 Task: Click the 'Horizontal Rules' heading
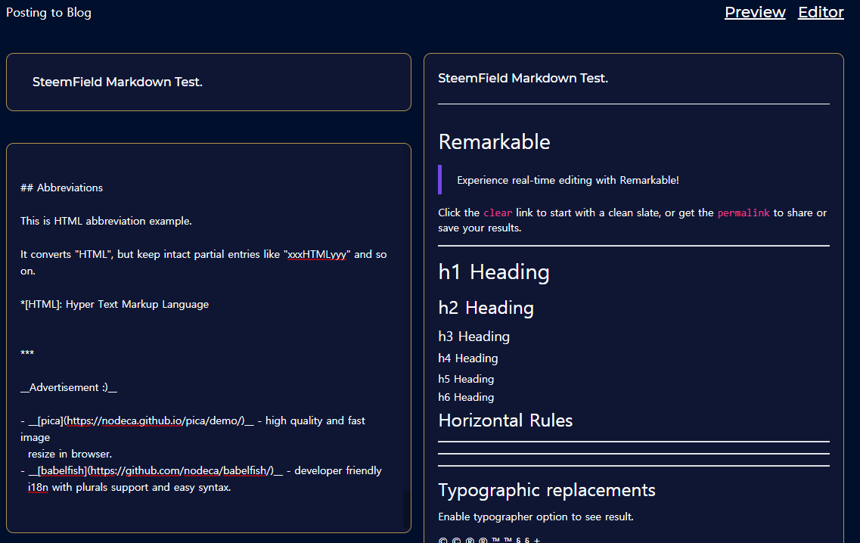(x=505, y=420)
